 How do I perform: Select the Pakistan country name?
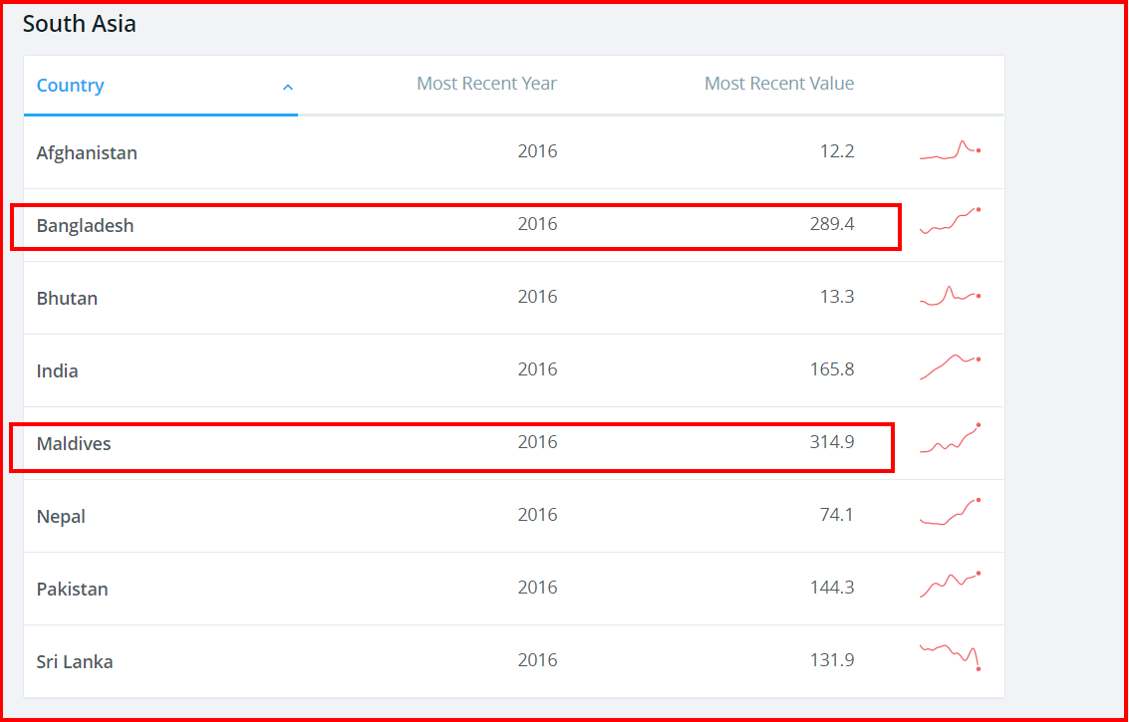tap(72, 589)
